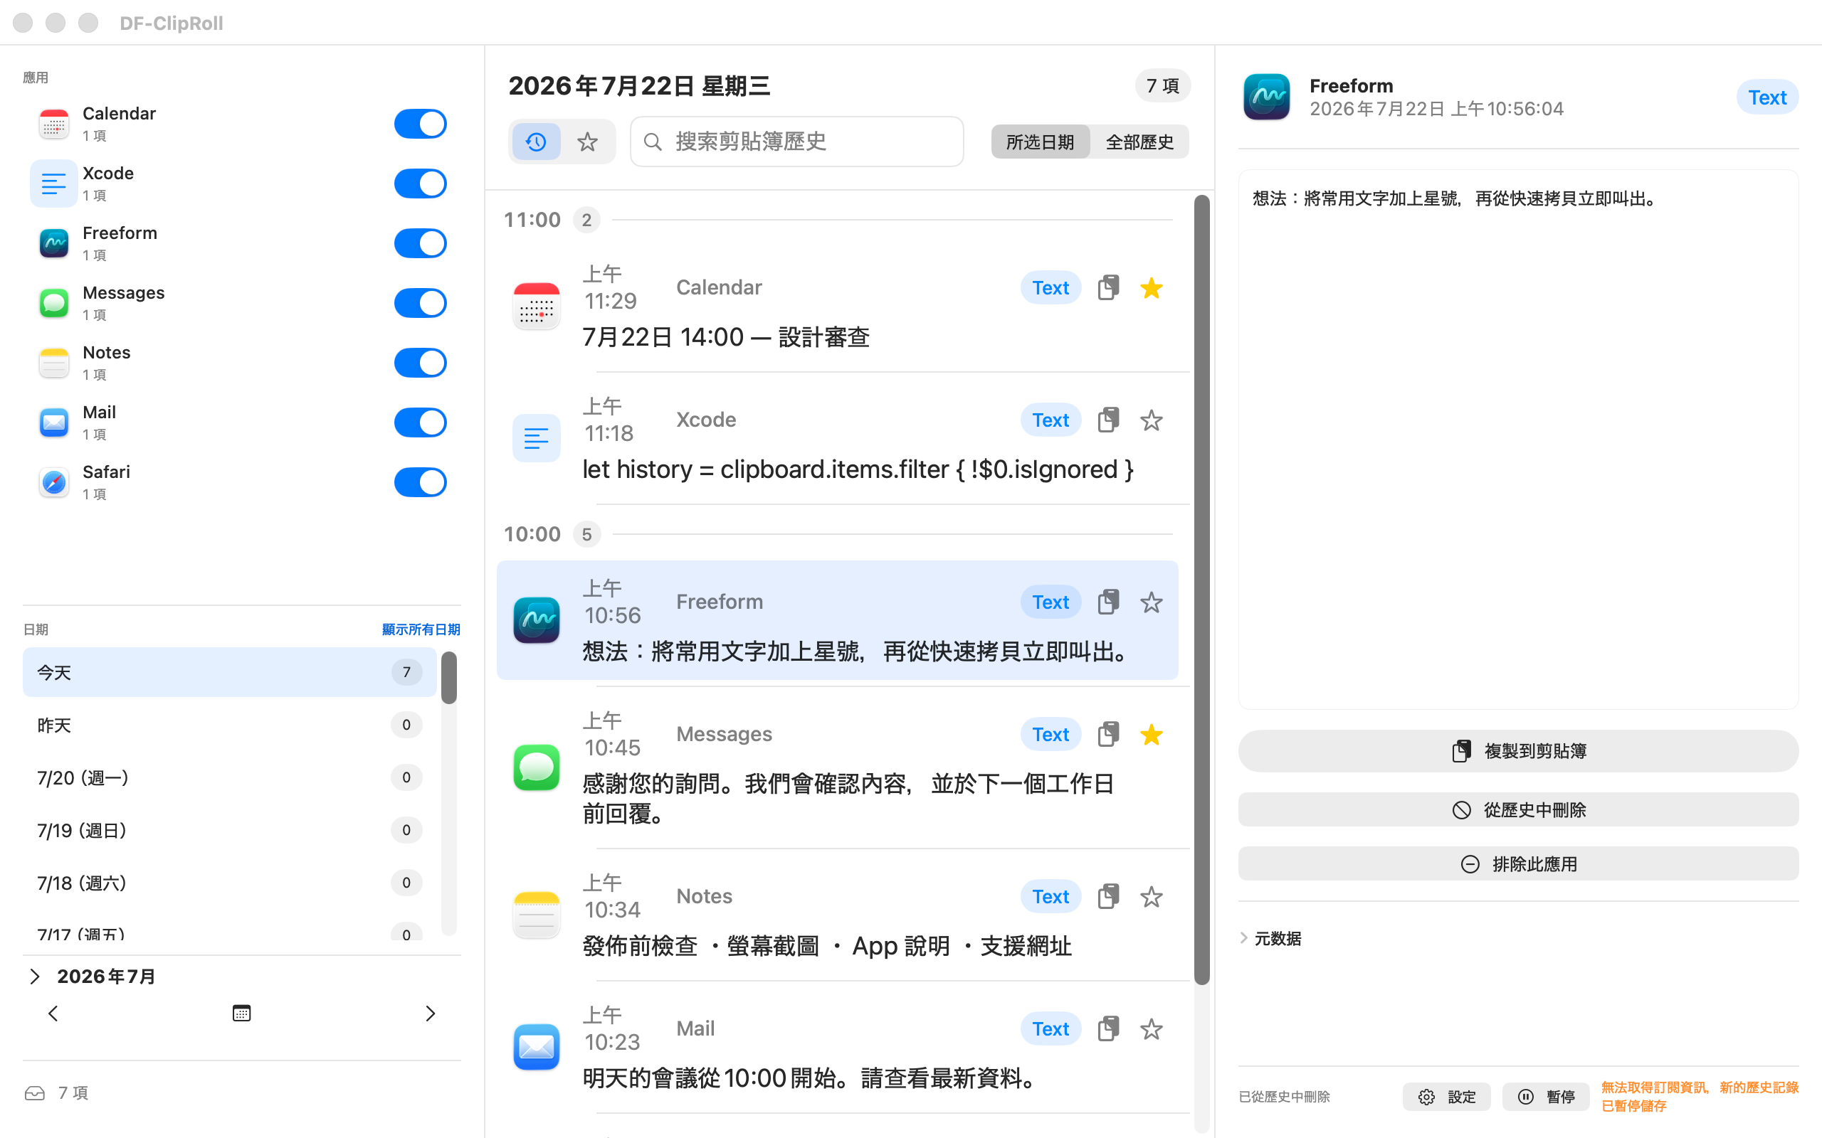The width and height of the screenshot is (1822, 1138).
Task: Open Calendar clip row icon in list
Action: tap(536, 307)
